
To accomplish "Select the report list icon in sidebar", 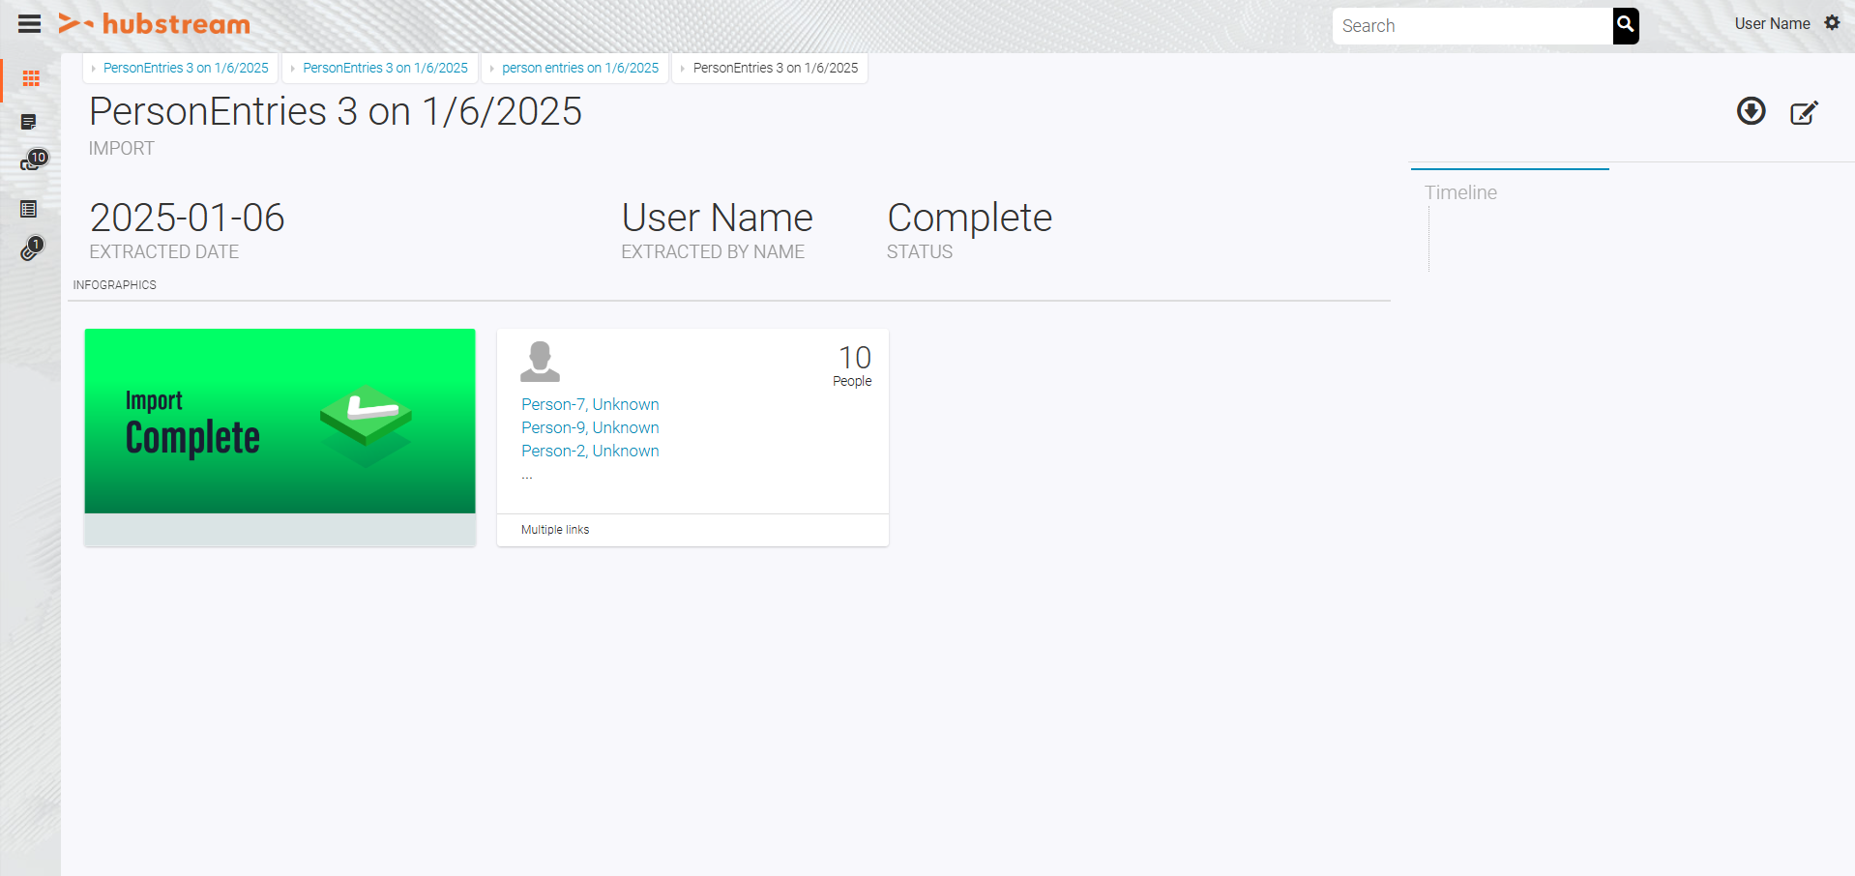I will (x=30, y=208).
